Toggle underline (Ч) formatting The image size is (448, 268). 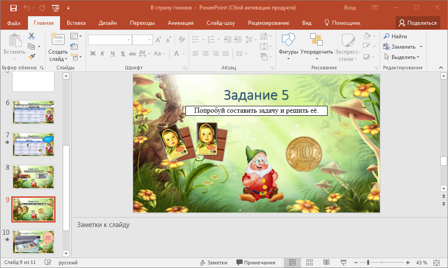(113, 54)
